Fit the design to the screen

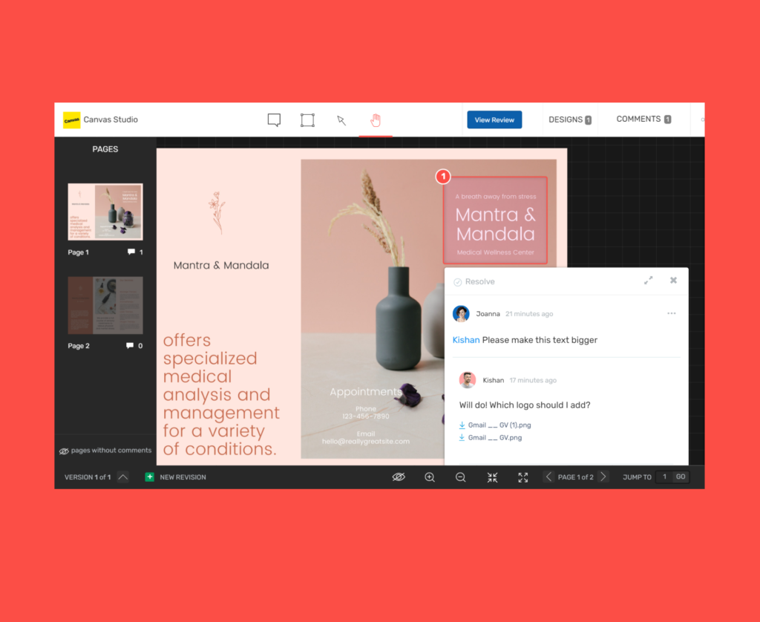[492, 477]
